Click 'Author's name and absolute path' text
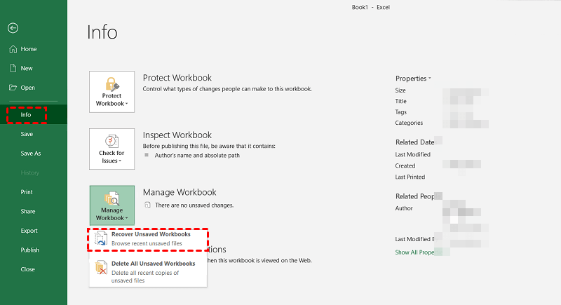561x305 pixels. (x=197, y=155)
